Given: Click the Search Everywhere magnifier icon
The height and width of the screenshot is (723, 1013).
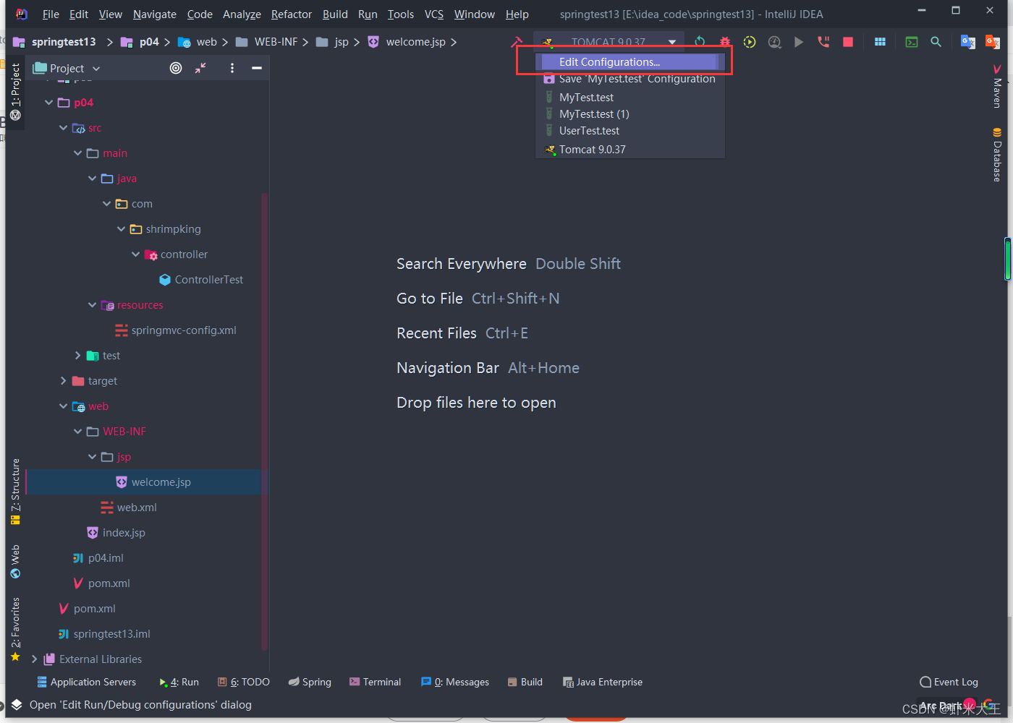Looking at the screenshot, I should click(936, 42).
